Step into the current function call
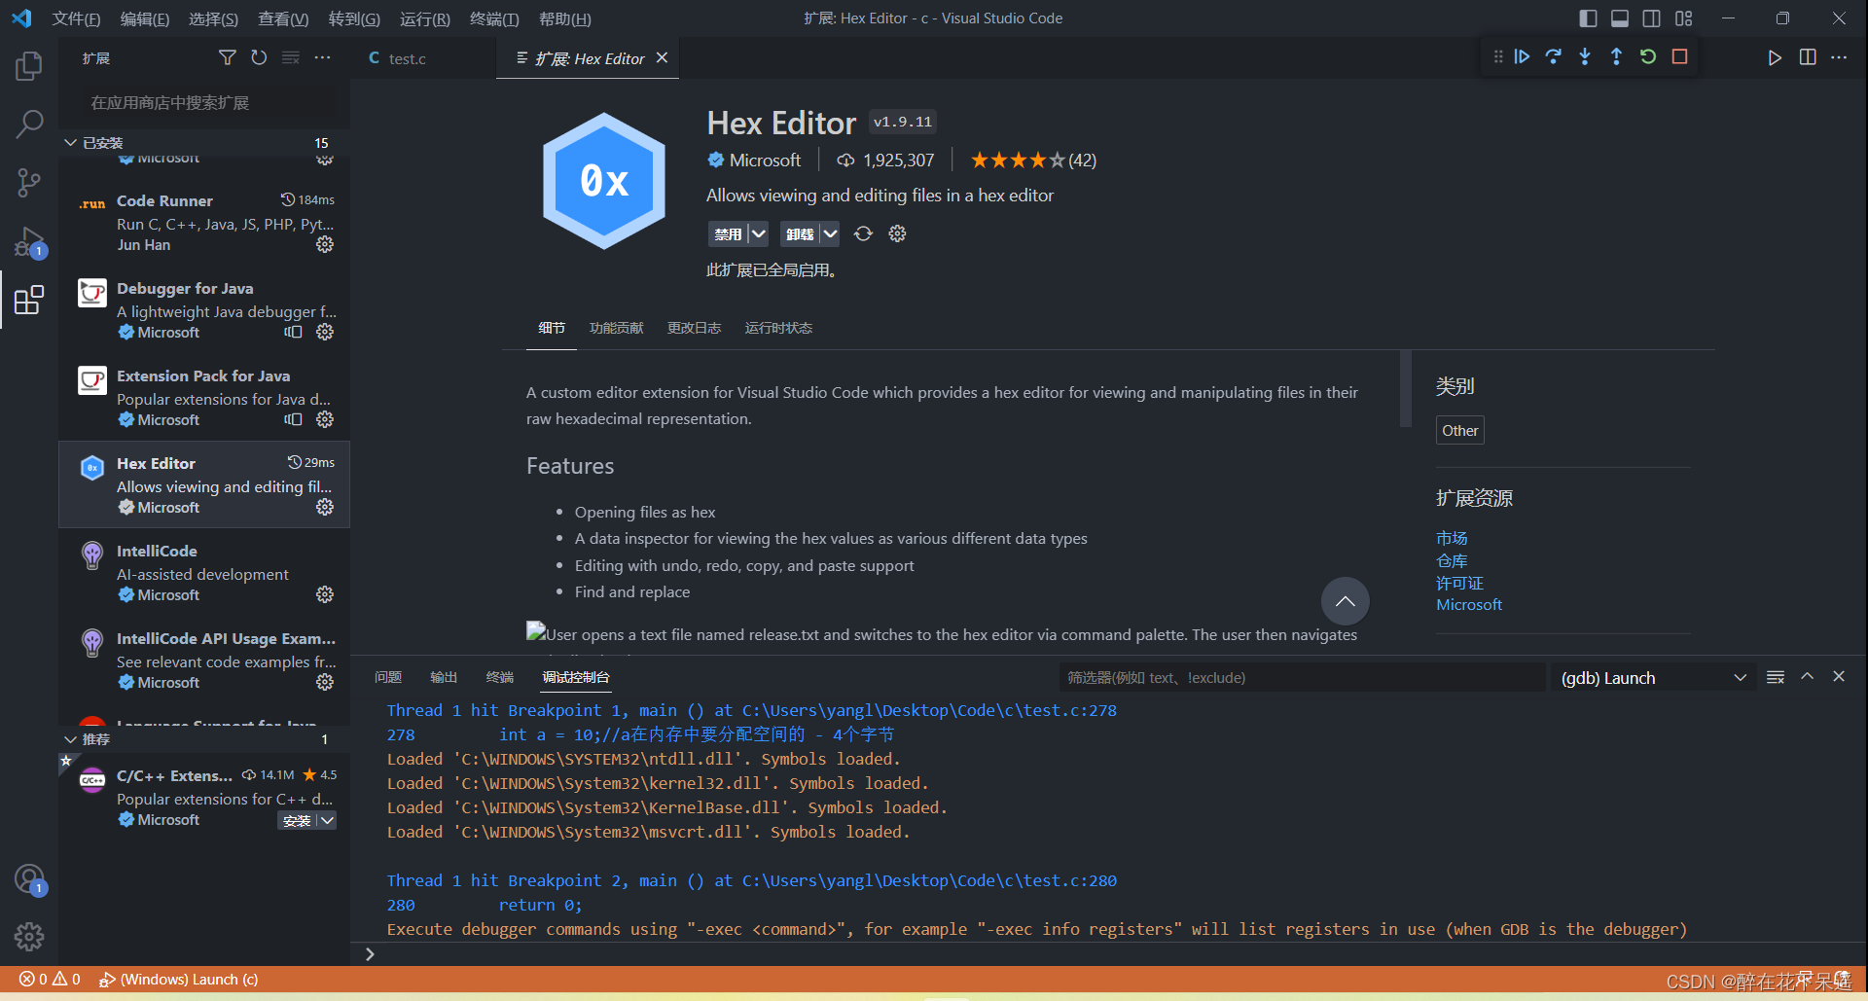 [x=1585, y=56]
